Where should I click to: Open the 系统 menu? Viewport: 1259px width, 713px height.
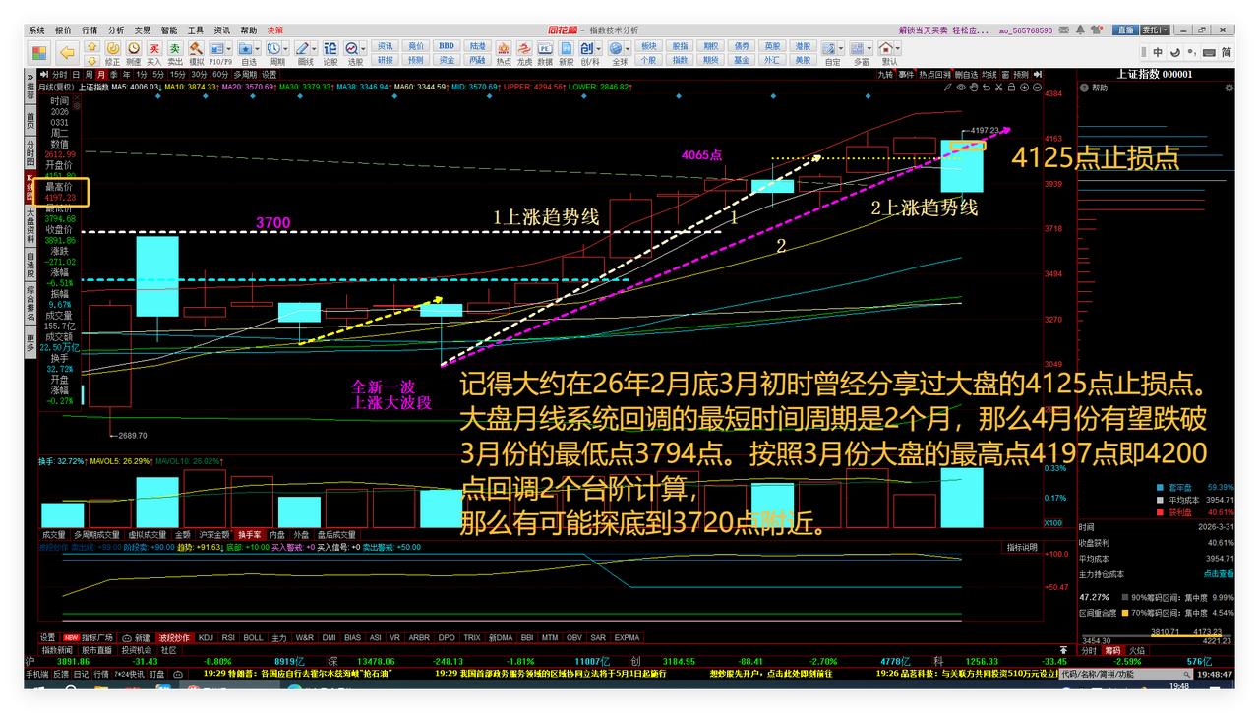[36, 30]
